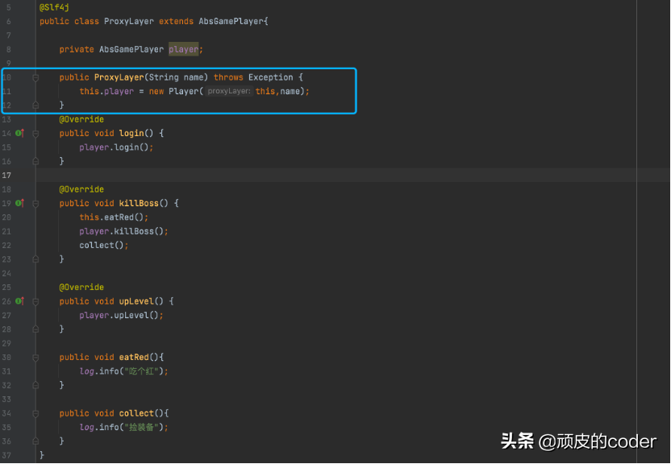Click the proxyLayer parameter inlay hint

point(228,92)
